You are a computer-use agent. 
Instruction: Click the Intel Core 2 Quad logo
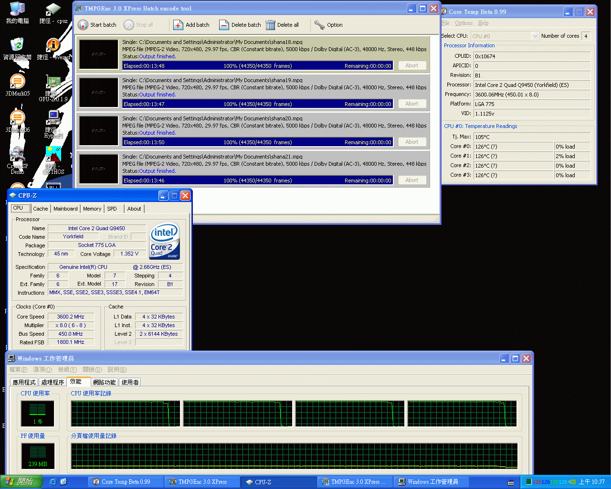coord(165,241)
